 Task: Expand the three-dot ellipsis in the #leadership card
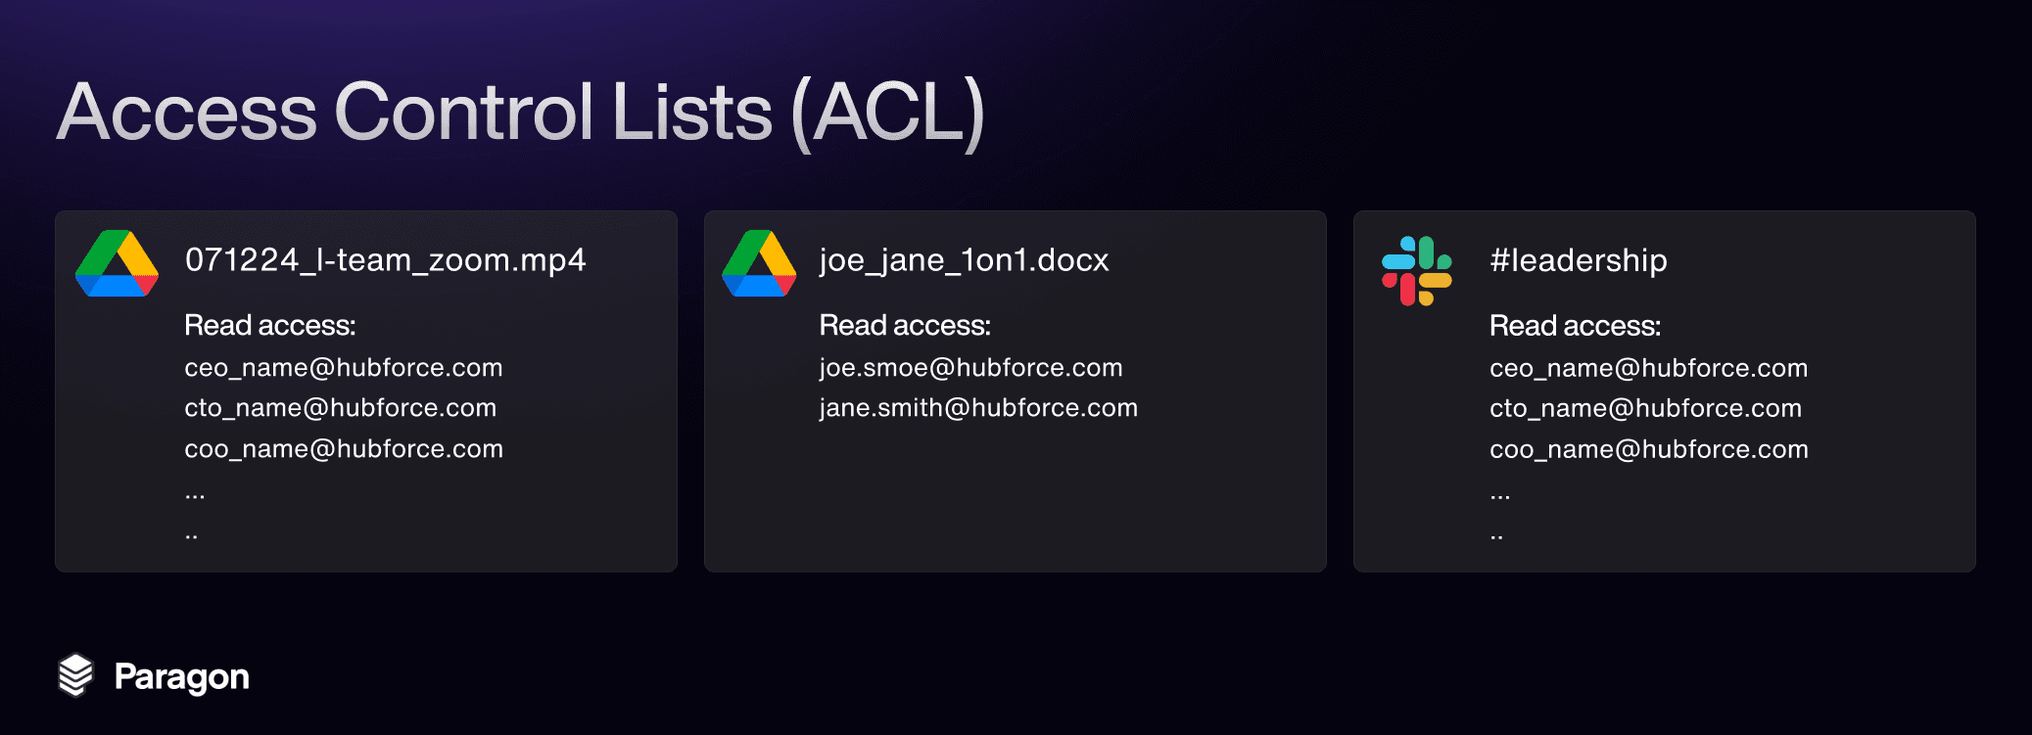point(1499,496)
